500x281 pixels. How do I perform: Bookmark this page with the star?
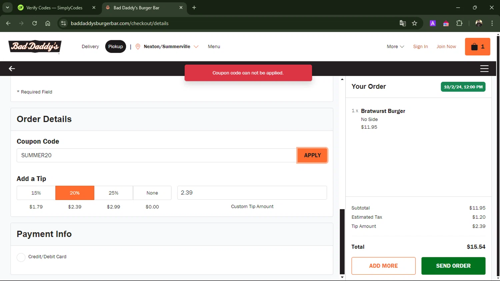click(x=414, y=23)
